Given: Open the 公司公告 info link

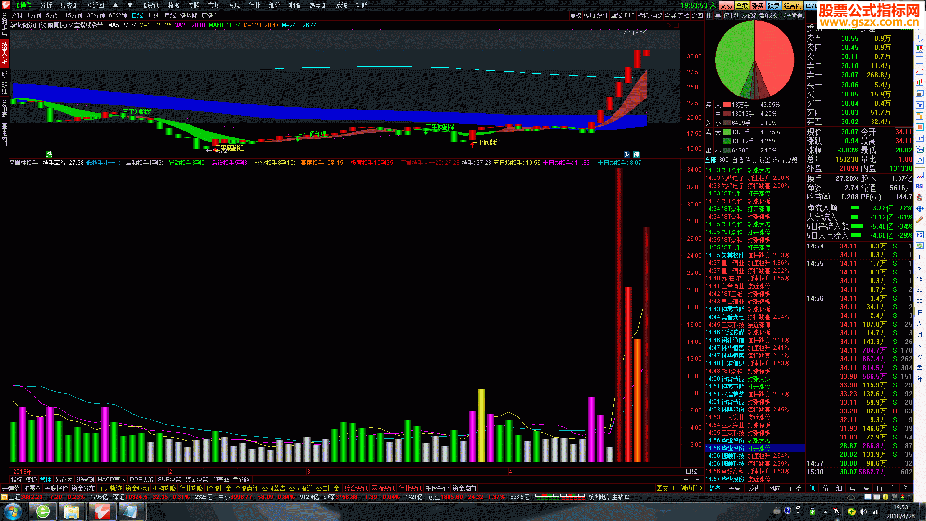Looking at the screenshot, I should tap(274, 488).
